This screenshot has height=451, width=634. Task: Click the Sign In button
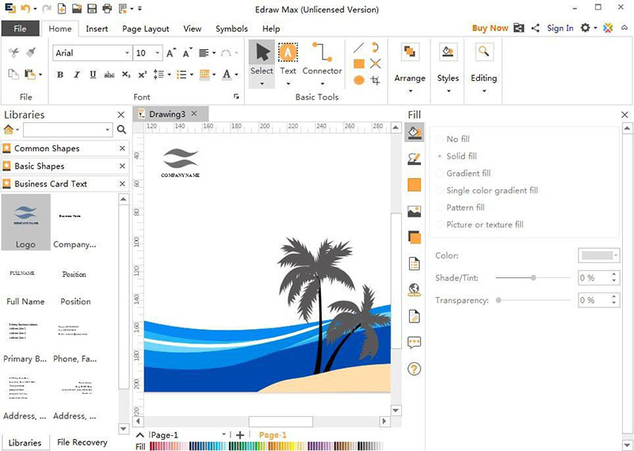pyautogui.click(x=560, y=28)
